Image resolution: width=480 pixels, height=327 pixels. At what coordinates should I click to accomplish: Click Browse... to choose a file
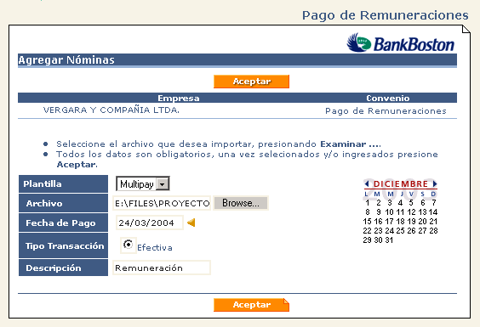[241, 203]
